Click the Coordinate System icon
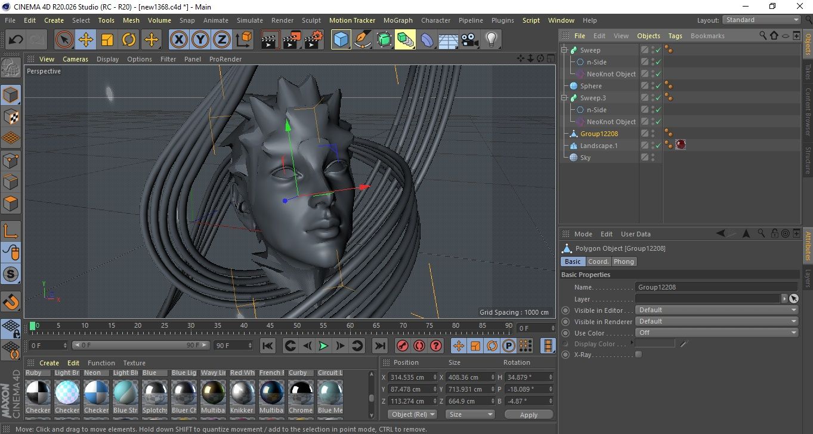 click(244, 40)
